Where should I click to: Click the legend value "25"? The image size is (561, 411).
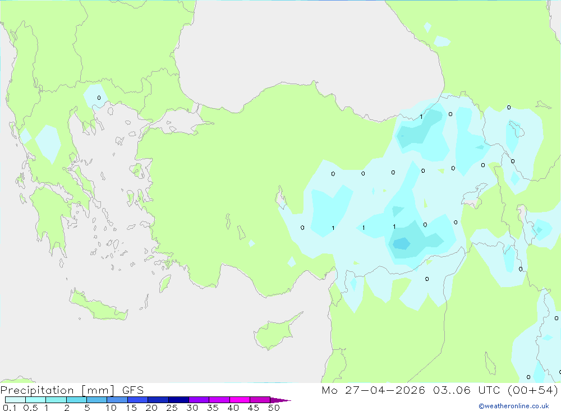coord(172,408)
